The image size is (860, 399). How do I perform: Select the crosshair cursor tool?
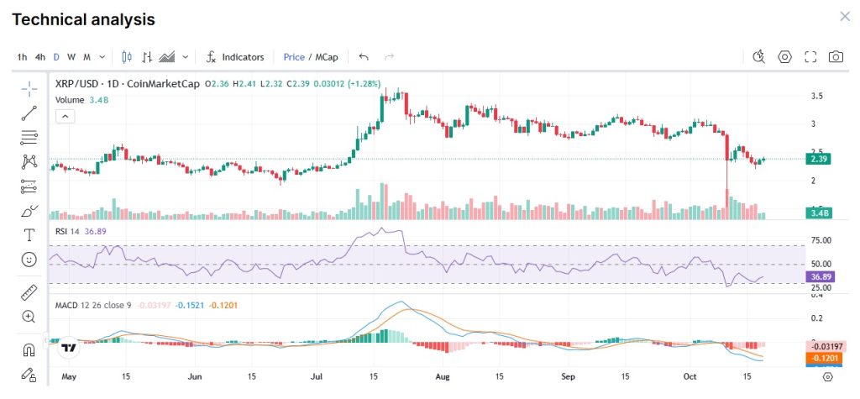coord(29,88)
